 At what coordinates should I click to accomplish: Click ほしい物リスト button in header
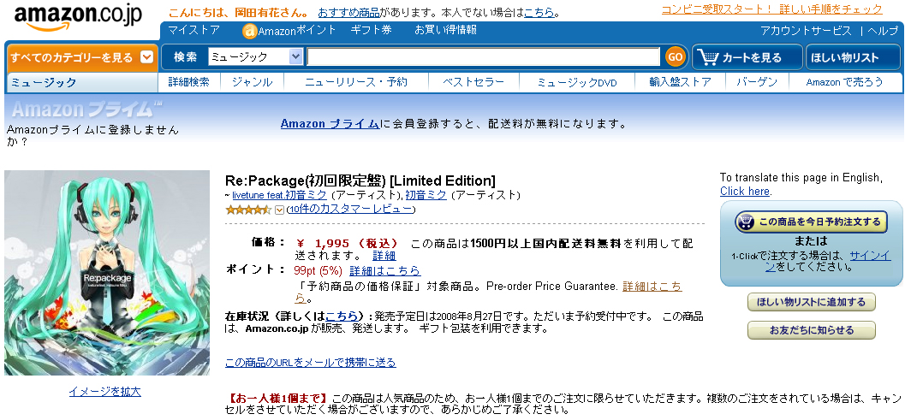pyautogui.click(x=853, y=57)
